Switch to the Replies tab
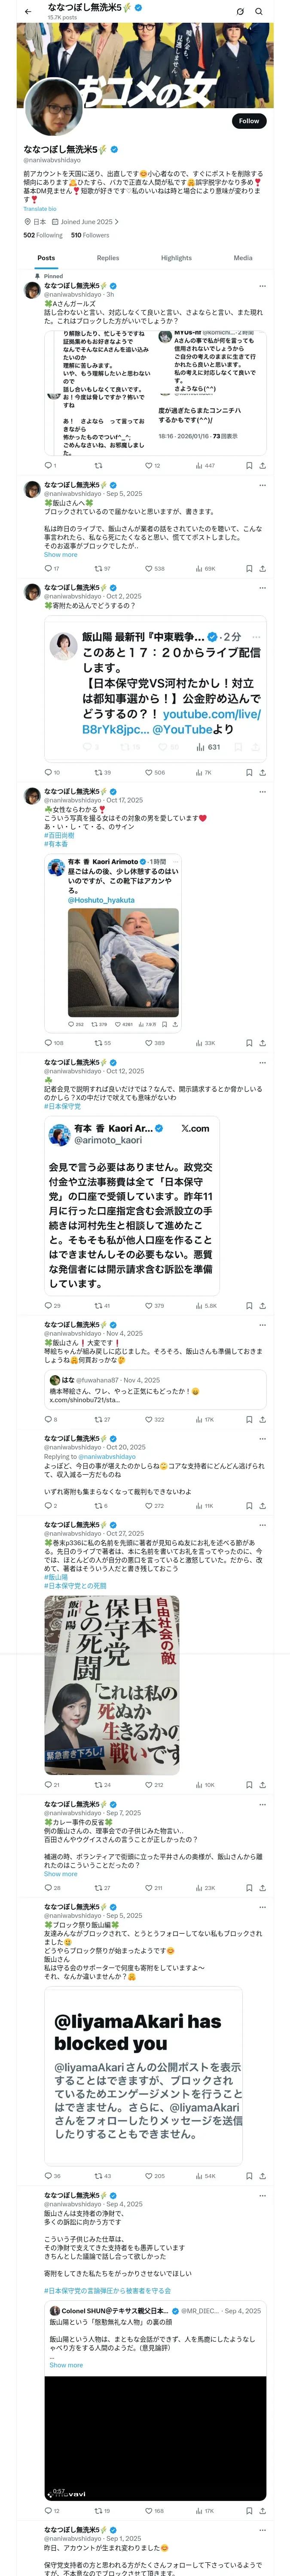This screenshot has height=2576, width=290. pos(108,257)
